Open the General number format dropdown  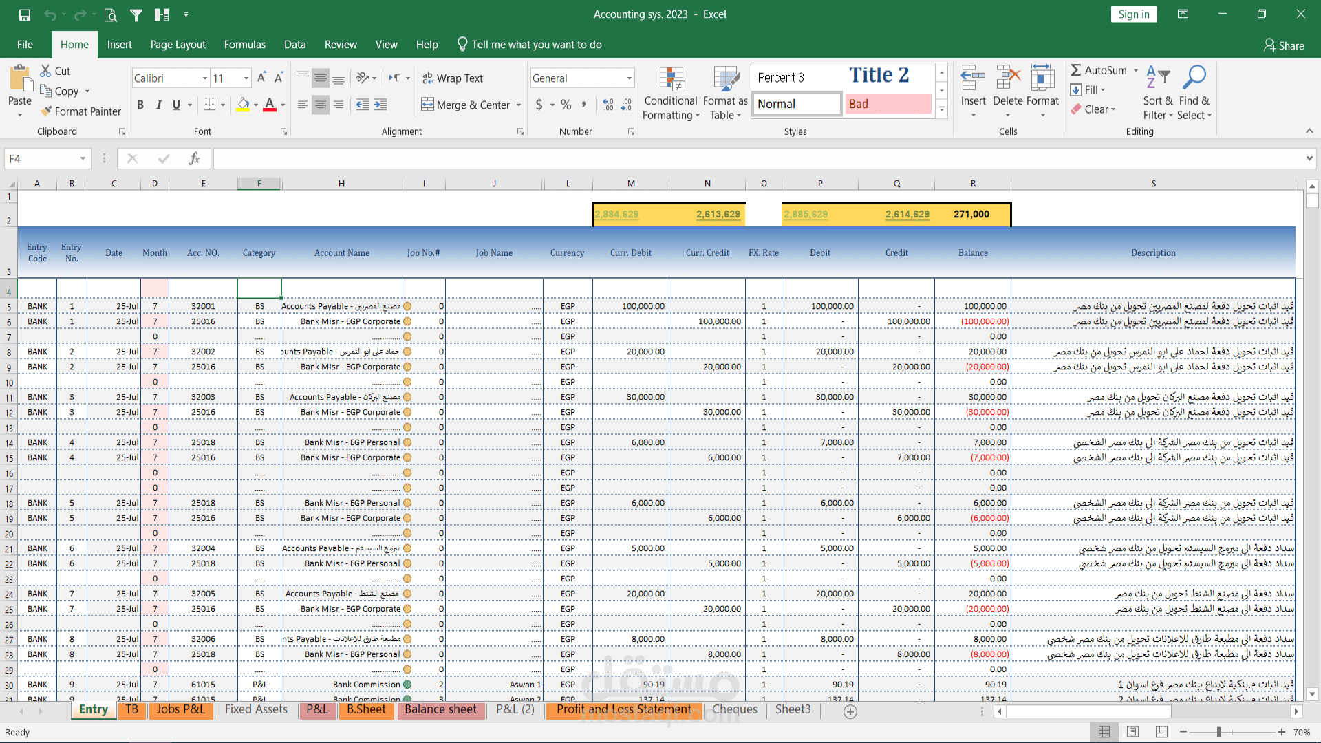[x=629, y=78]
